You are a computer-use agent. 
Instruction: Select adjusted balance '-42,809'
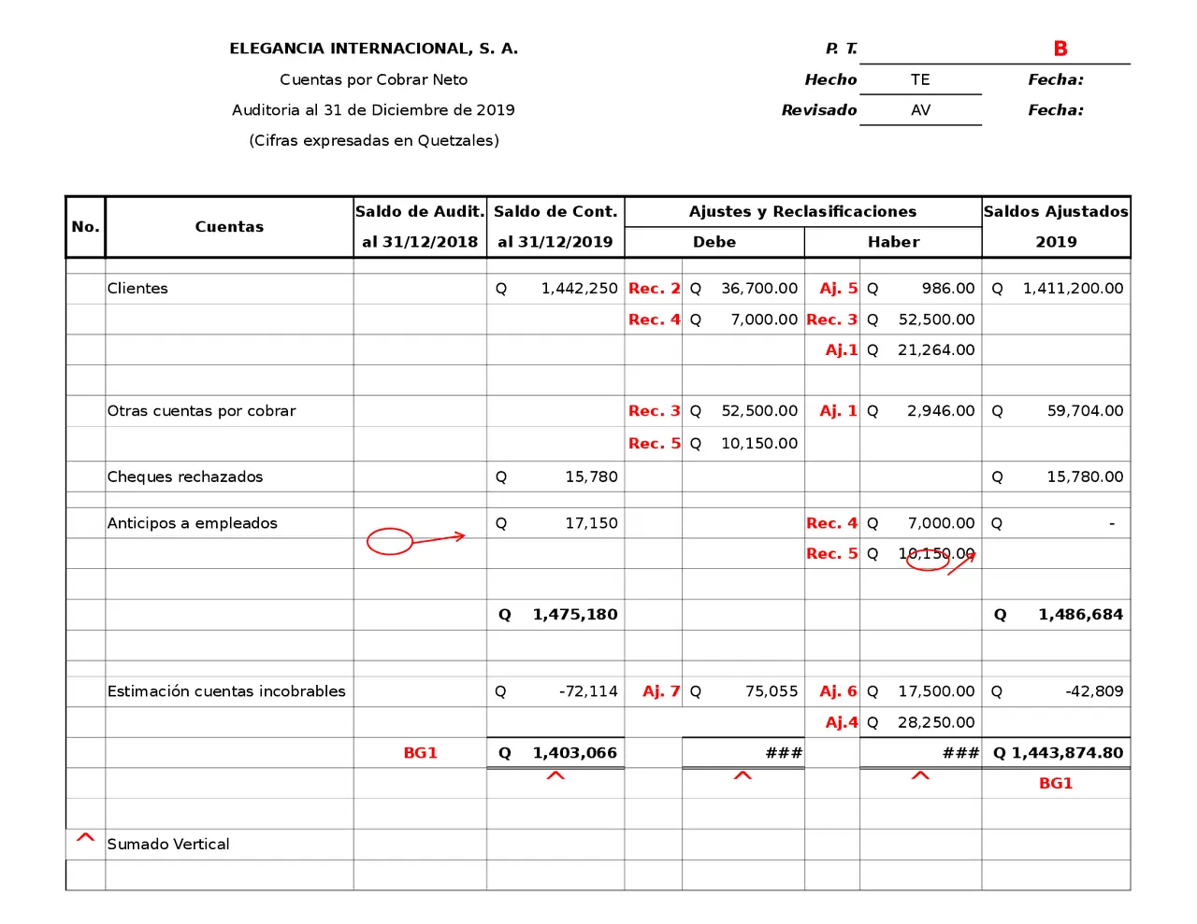1094,691
